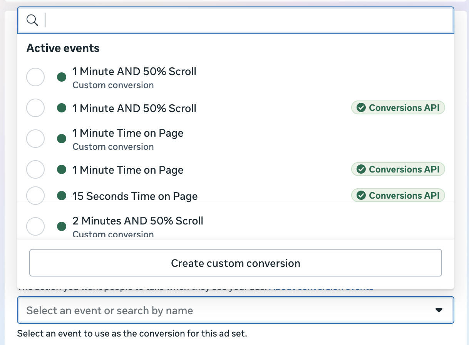The image size is (469, 345).
Task: Click checkmark icon in 15 Seconds row's API badge
Action: click(361, 195)
